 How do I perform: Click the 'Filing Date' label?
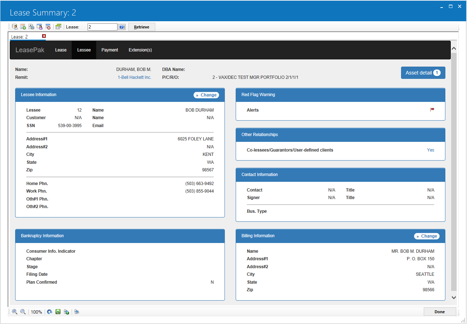click(37, 274)
